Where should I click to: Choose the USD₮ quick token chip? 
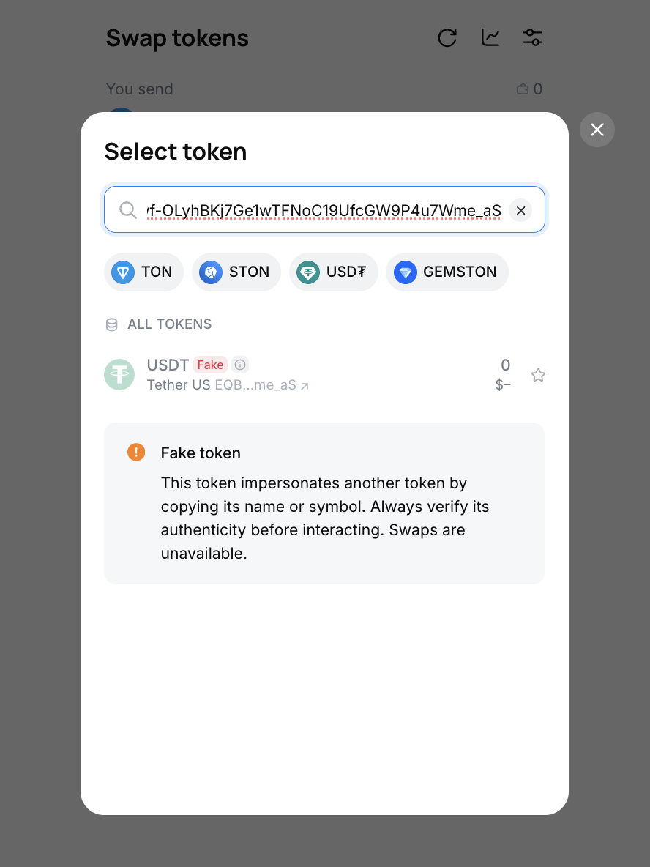pos(333,272)
